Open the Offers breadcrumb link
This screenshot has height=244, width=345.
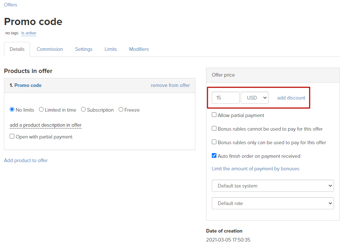coord(11,5)
